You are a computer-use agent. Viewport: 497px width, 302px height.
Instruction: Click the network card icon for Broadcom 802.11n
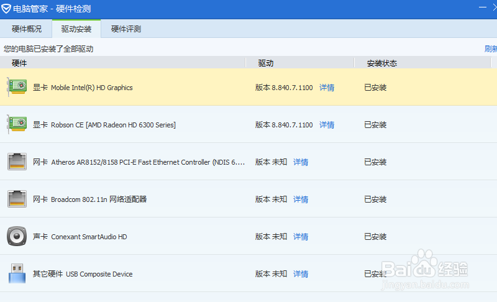pos(17,199)
